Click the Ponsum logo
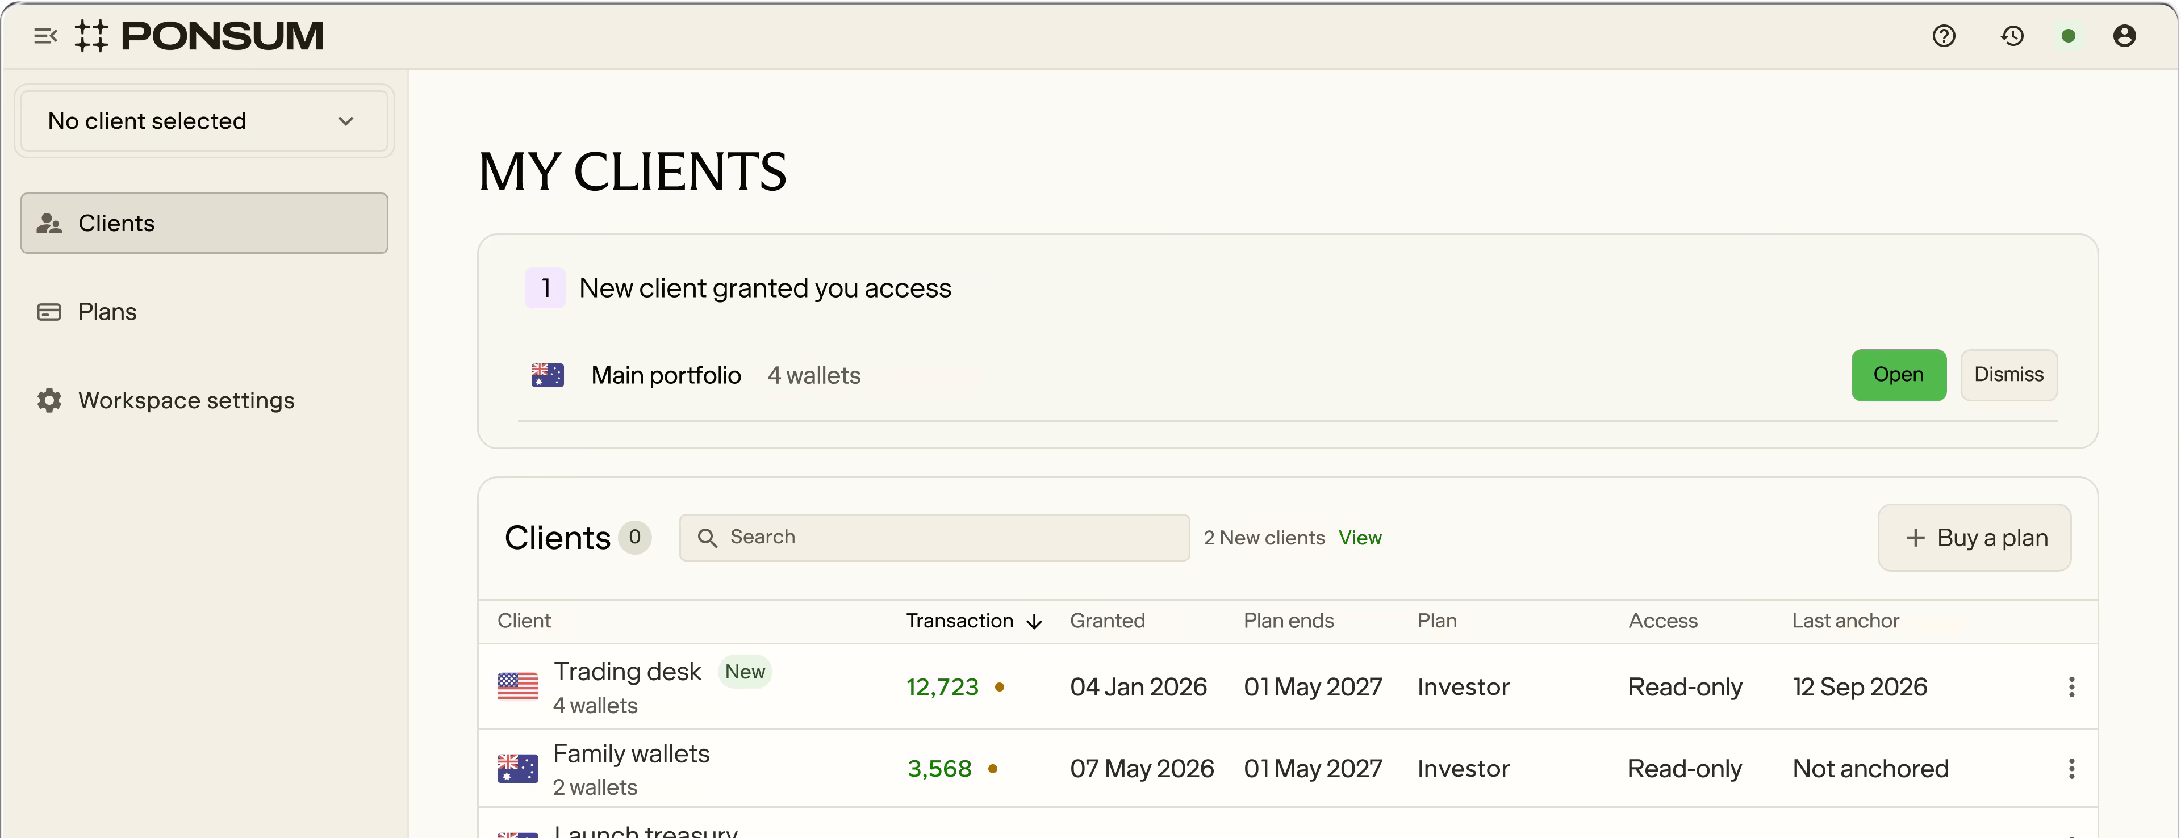The height and width of the screenshot is (838, 2181). 199,36
